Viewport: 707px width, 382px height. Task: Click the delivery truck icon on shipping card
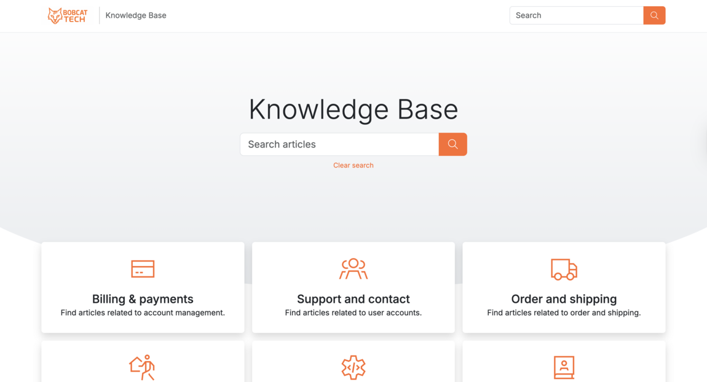click(564, 269)
